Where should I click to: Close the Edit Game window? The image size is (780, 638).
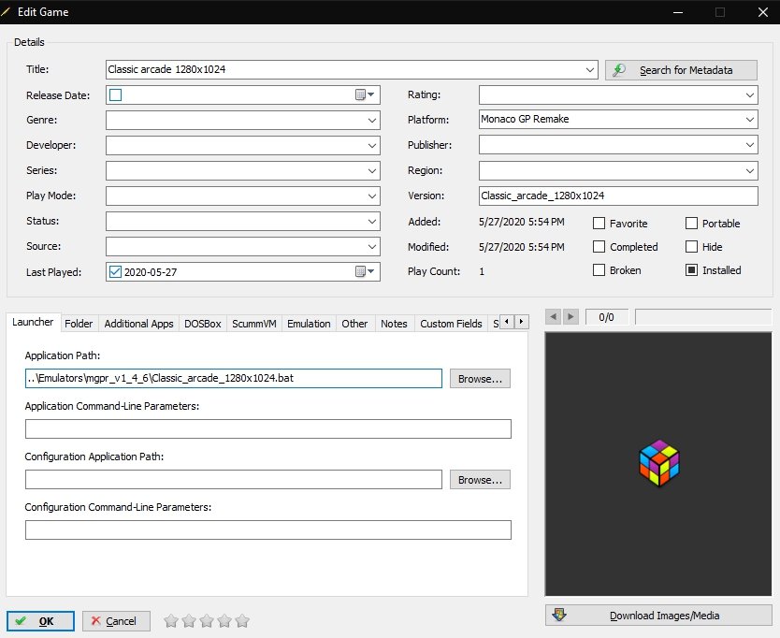pos(762,12)
